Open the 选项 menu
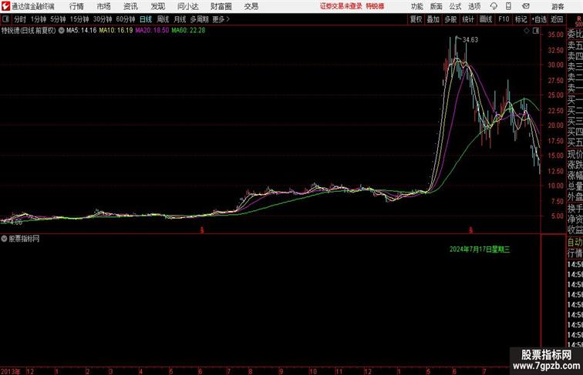The height and width of the screenshot is (375, 583). 474,6
